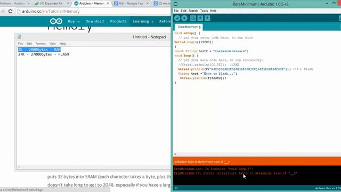Open Format menu in Notepad

[40, 44]
